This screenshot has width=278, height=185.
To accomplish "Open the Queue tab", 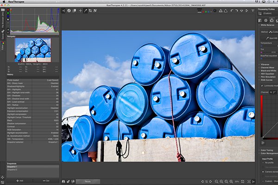I will (3, 35).
